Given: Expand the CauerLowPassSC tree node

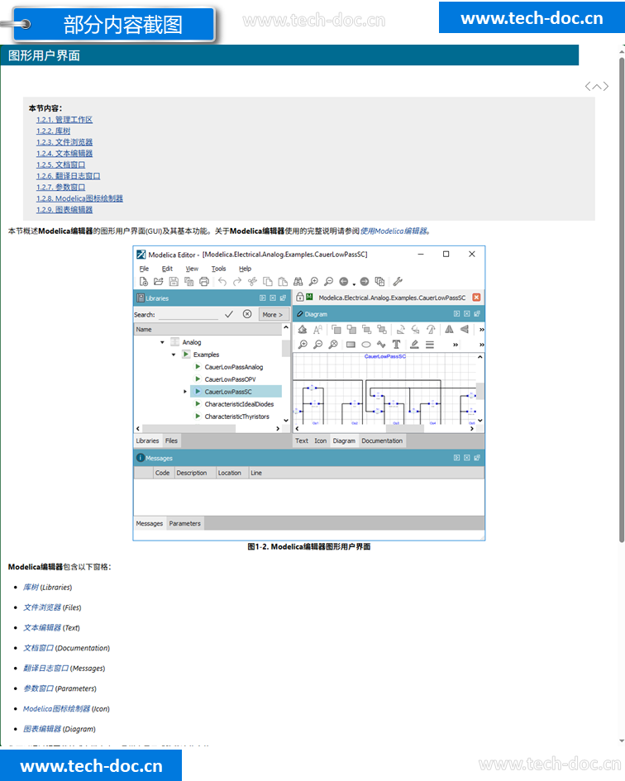Looking at the screenshot, I should click(185, 392).
